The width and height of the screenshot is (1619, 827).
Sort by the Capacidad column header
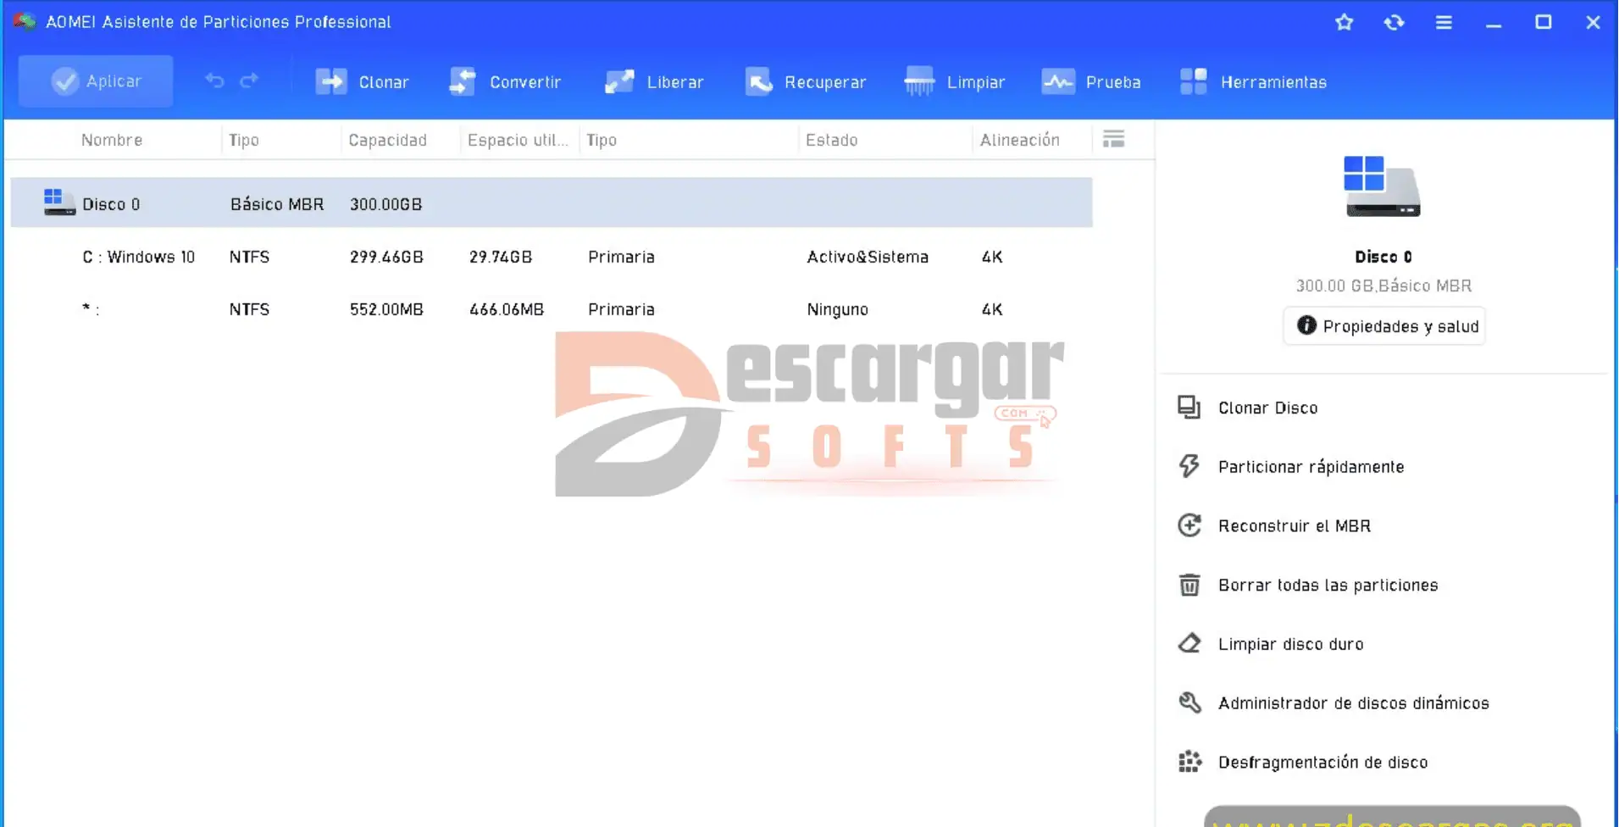pyautogui.click(x=387, y=140)
